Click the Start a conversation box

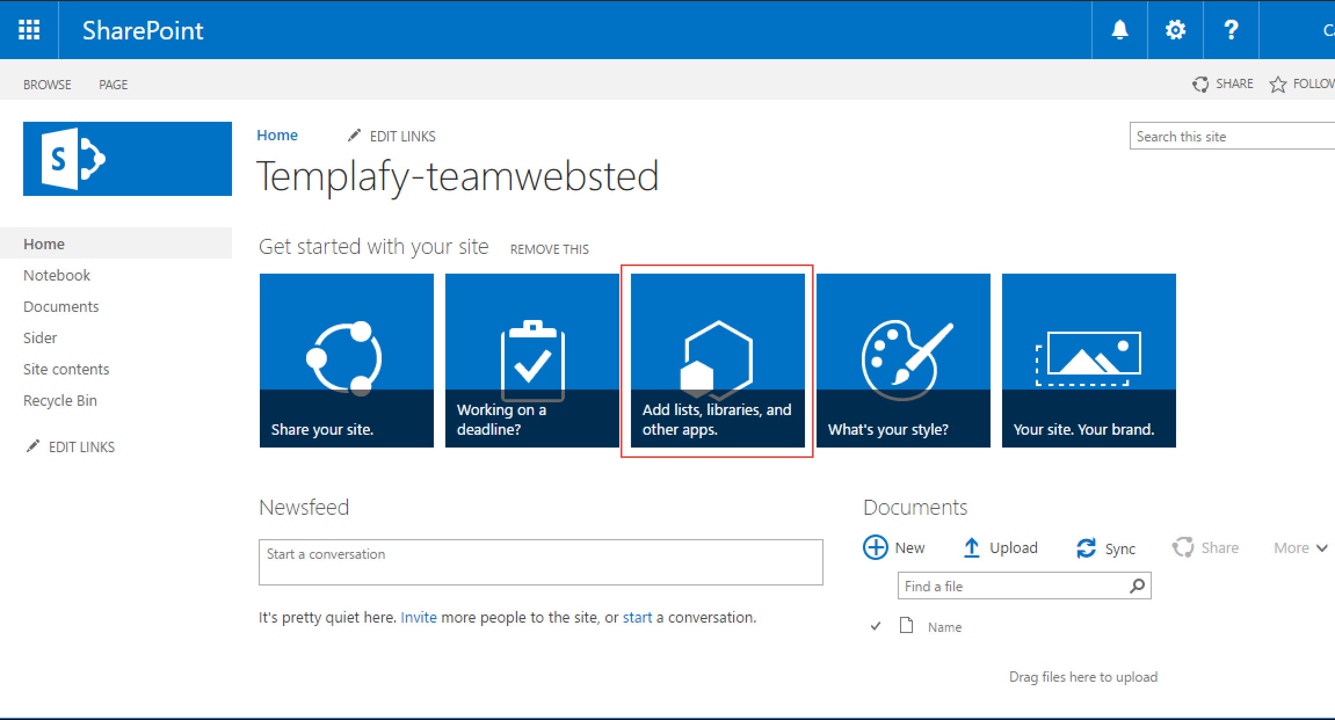click(x=540, y=562)
